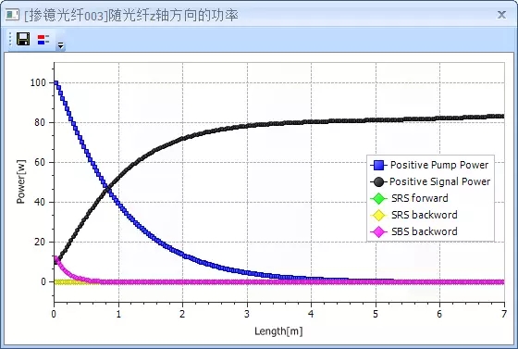Open the toolbar overflow options arrow
This screenshot has width=518, height=349.
click(x=60, y=45)
